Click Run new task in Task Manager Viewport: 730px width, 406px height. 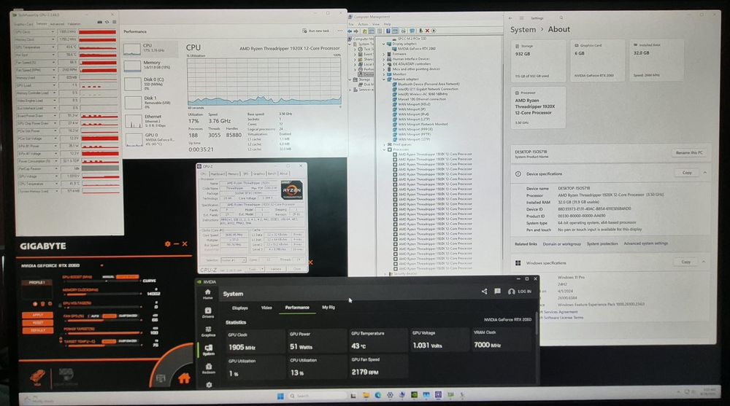point(315,31)
